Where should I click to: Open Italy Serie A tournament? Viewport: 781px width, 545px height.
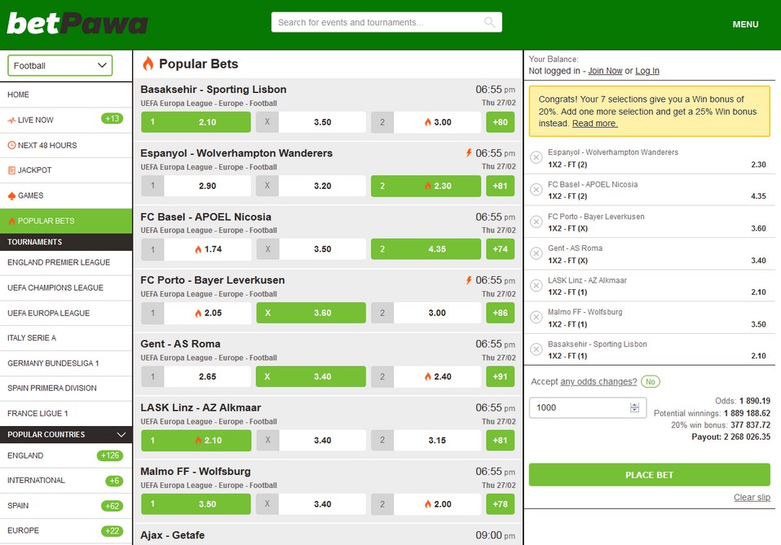pyautogui.click(x=66, y=338)
